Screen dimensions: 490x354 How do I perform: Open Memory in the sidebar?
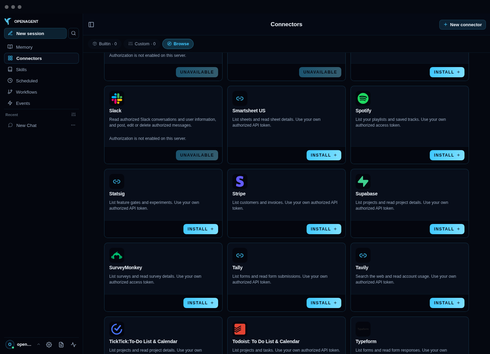pyautogui.click(x=42, y=47)
